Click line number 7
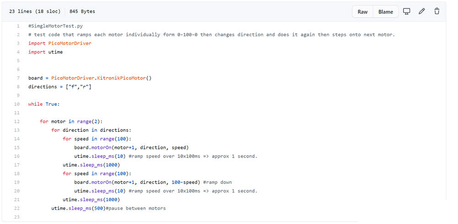The height and width of the screenshot is (224, 458). point(18,78)
